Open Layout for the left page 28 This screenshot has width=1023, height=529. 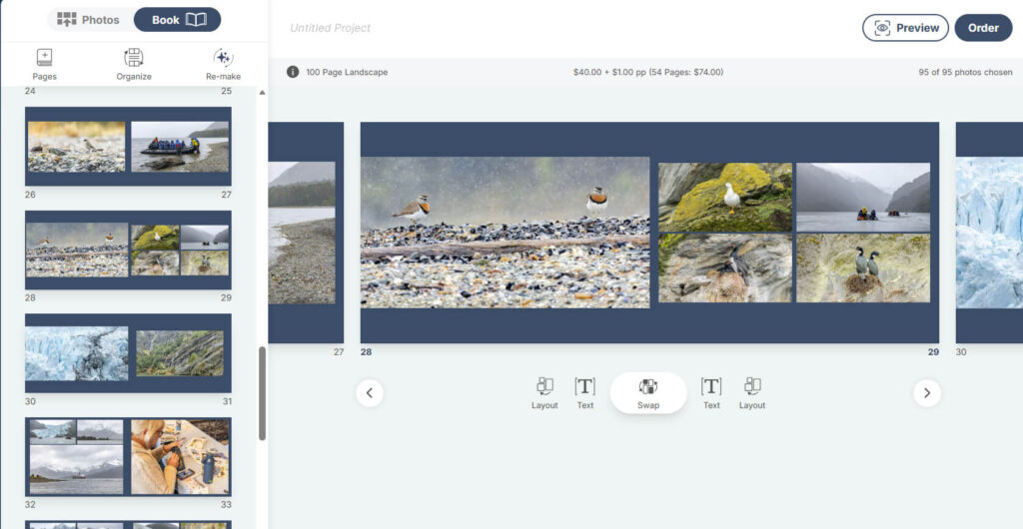(x=544, y=393)
